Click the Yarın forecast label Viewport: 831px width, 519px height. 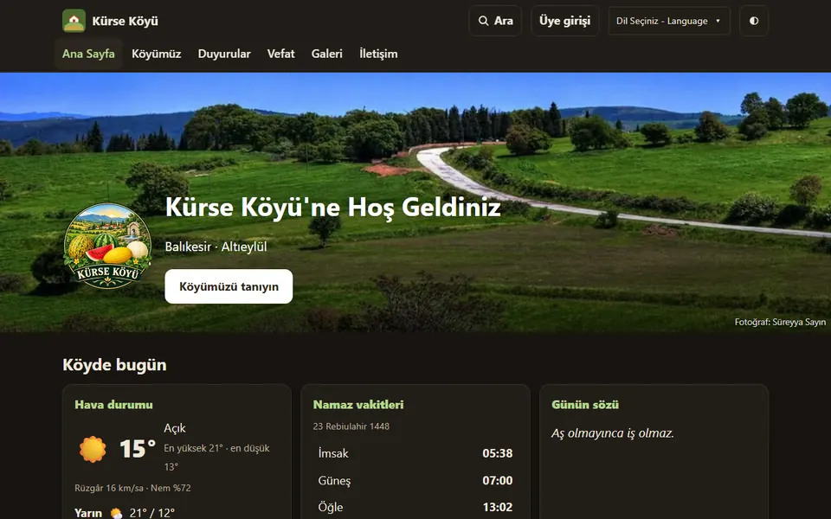pos(88,513)
